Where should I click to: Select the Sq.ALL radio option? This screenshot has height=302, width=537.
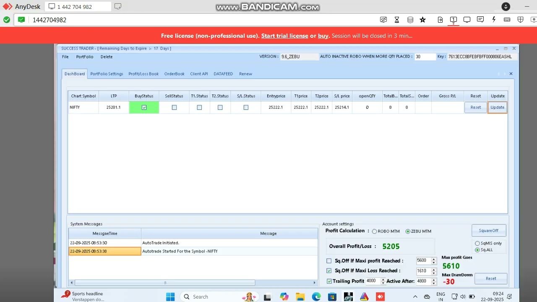477,250
